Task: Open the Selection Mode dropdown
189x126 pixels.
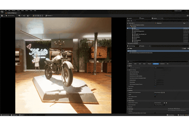Action: click(10, 16)
